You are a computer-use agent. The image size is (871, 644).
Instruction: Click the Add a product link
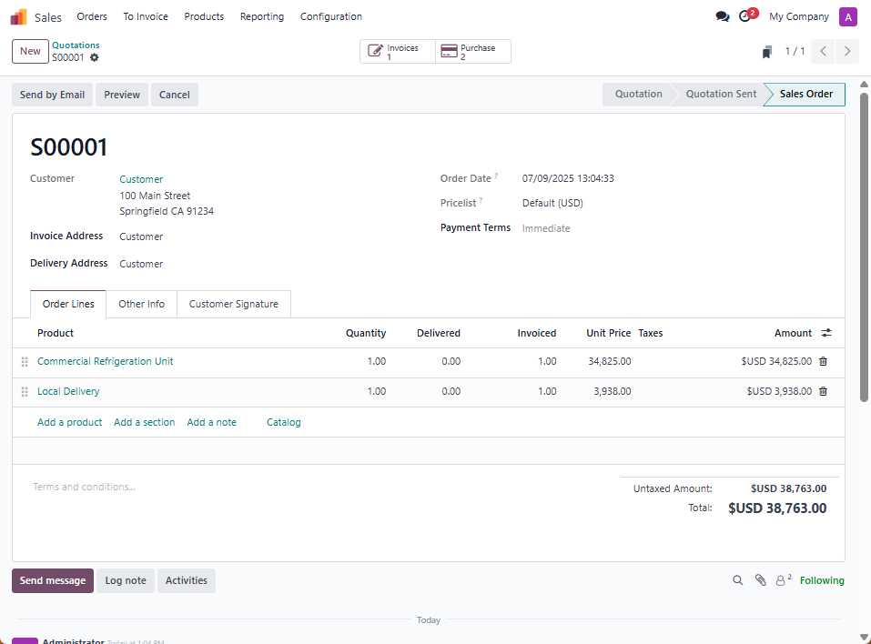[69, 422]
